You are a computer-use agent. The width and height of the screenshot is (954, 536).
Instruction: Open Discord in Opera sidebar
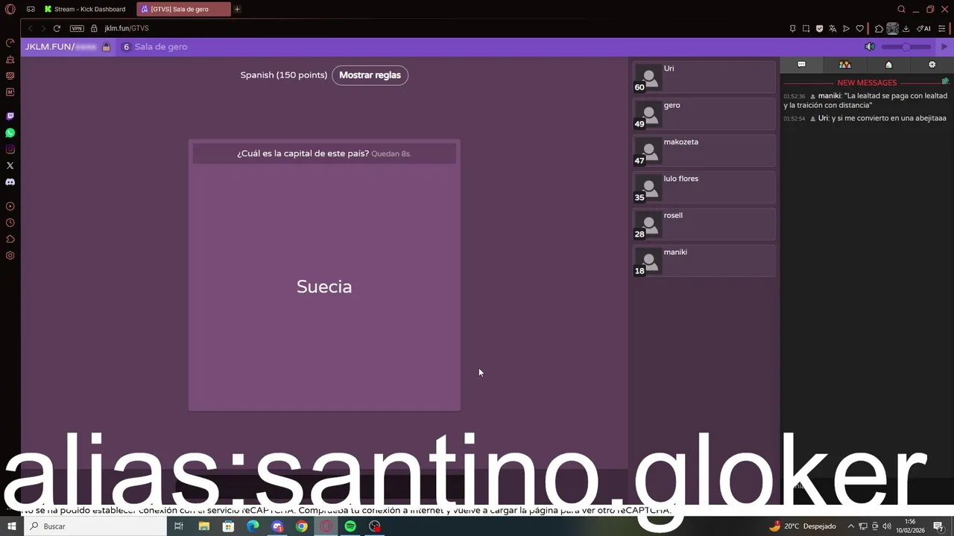(10, 182)
